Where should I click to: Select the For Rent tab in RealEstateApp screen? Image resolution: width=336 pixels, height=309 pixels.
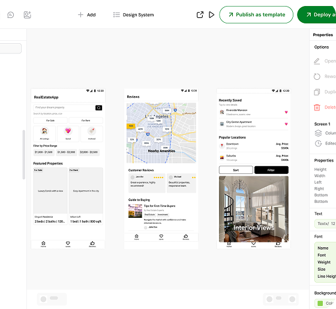86,121
